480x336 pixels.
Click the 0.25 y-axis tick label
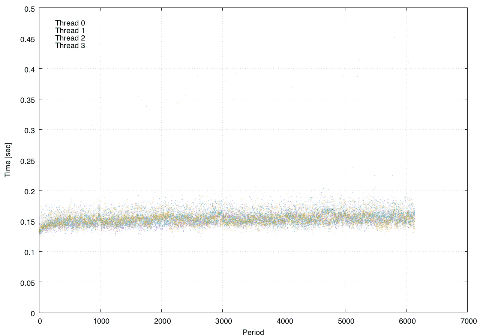(x=27, y=160)
